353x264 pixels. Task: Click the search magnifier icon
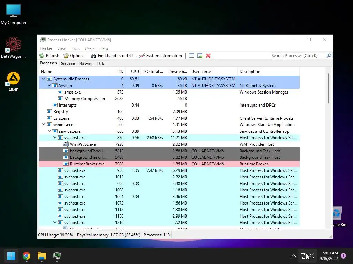[329, 56]
